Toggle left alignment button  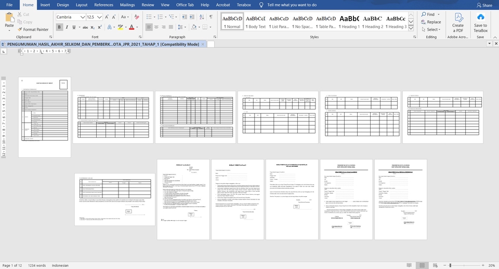[149, 27]
